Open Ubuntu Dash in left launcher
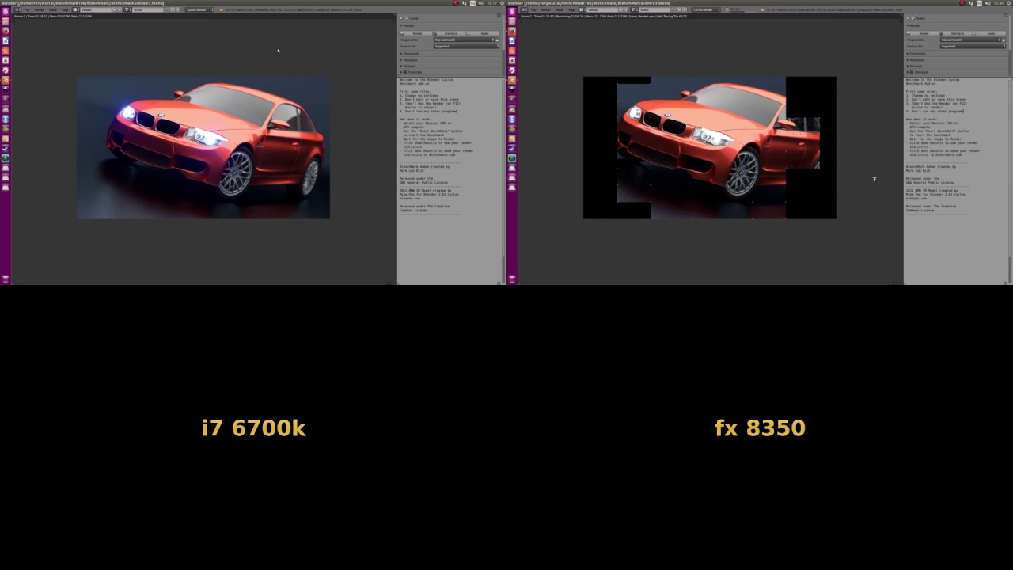Screen dimensions: 1013x570 6,11
